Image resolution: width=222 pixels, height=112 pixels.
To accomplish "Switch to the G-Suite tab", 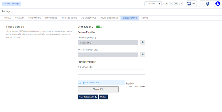I will click(x=145, y=18).
